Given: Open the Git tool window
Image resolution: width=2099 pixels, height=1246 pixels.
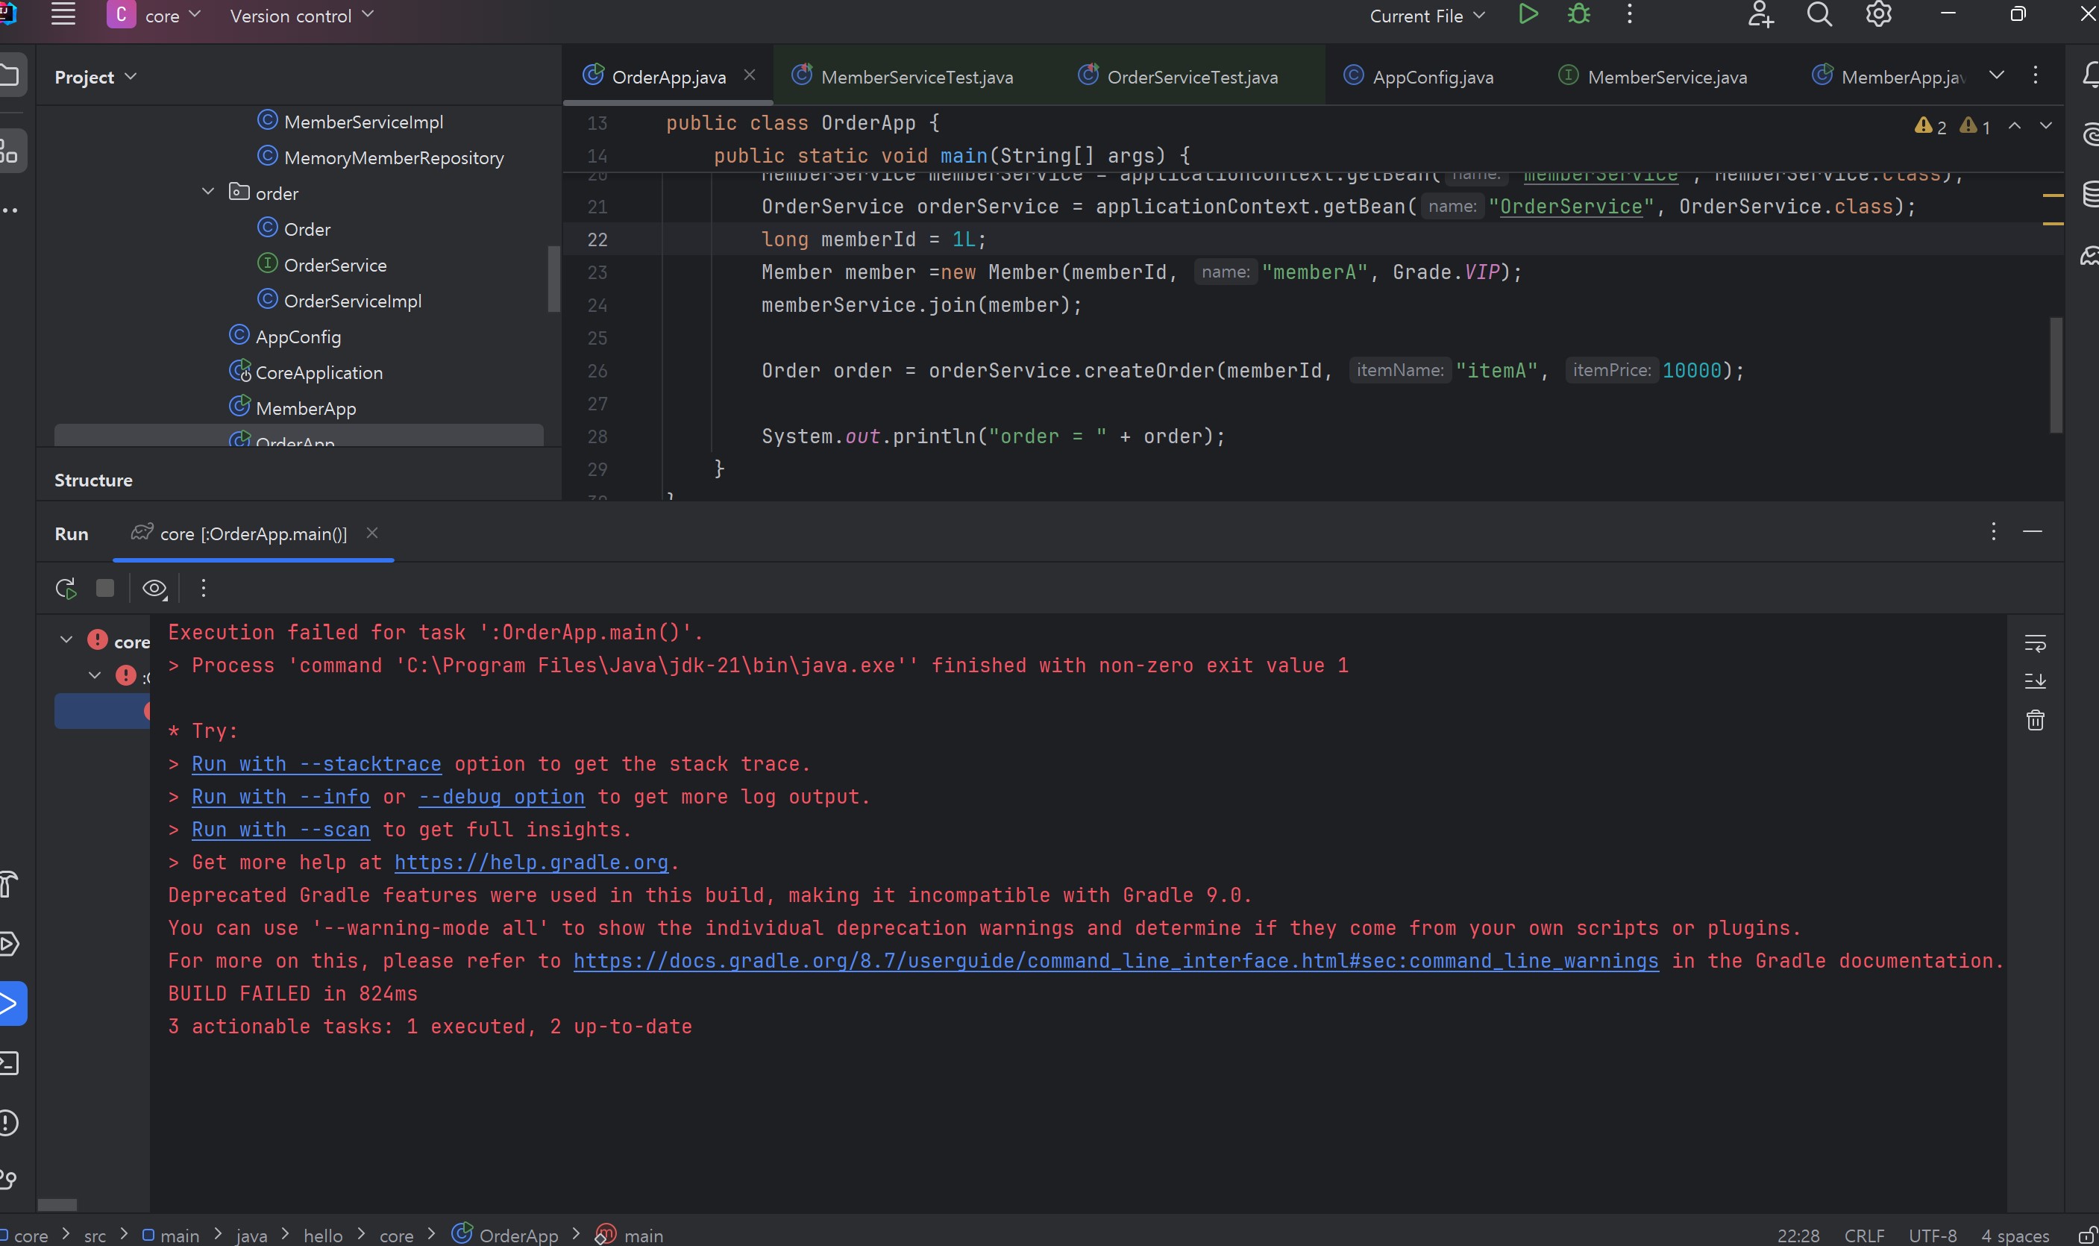Looking at the screenshot, I should 8,1180.
